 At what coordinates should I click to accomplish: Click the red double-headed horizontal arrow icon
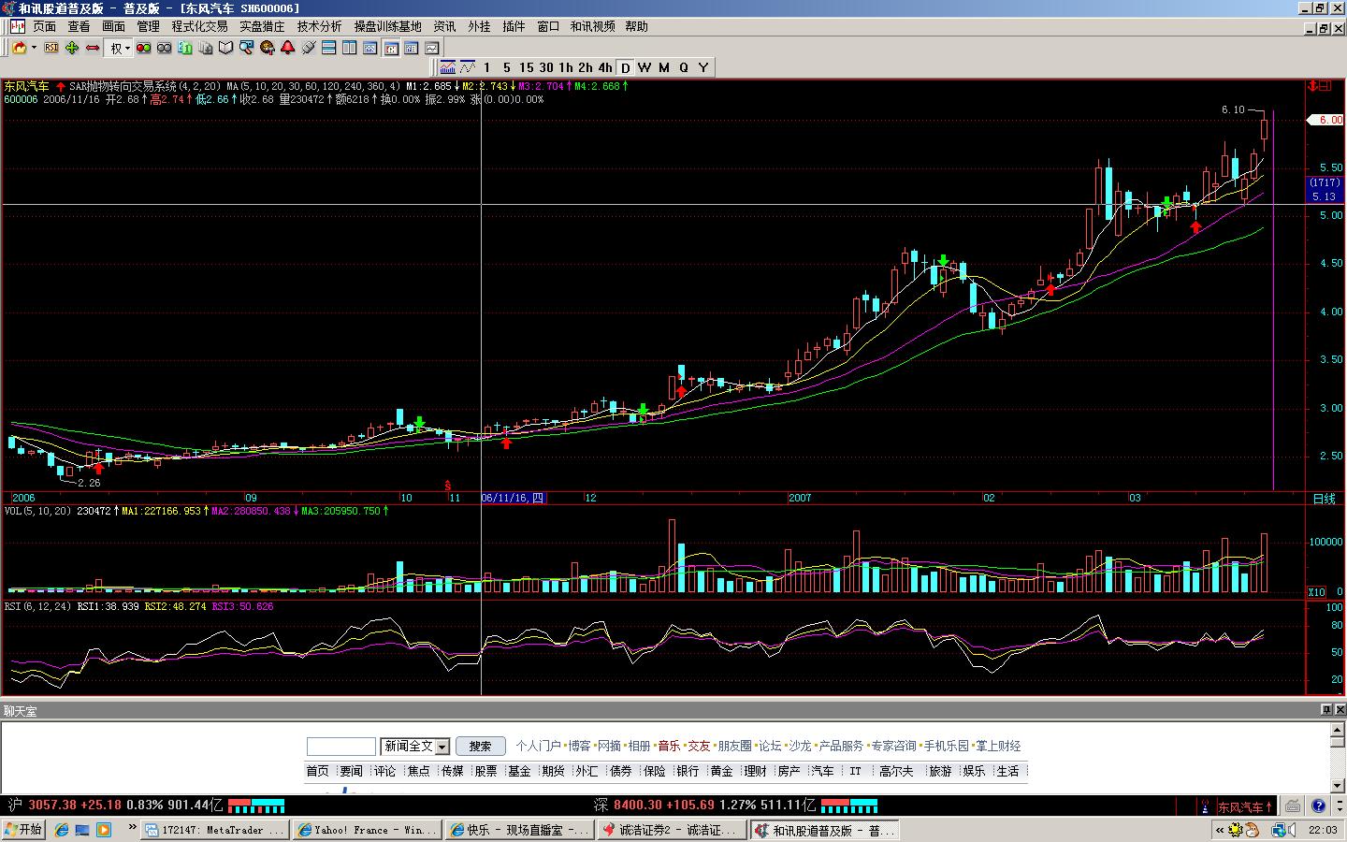click(93, 48)
